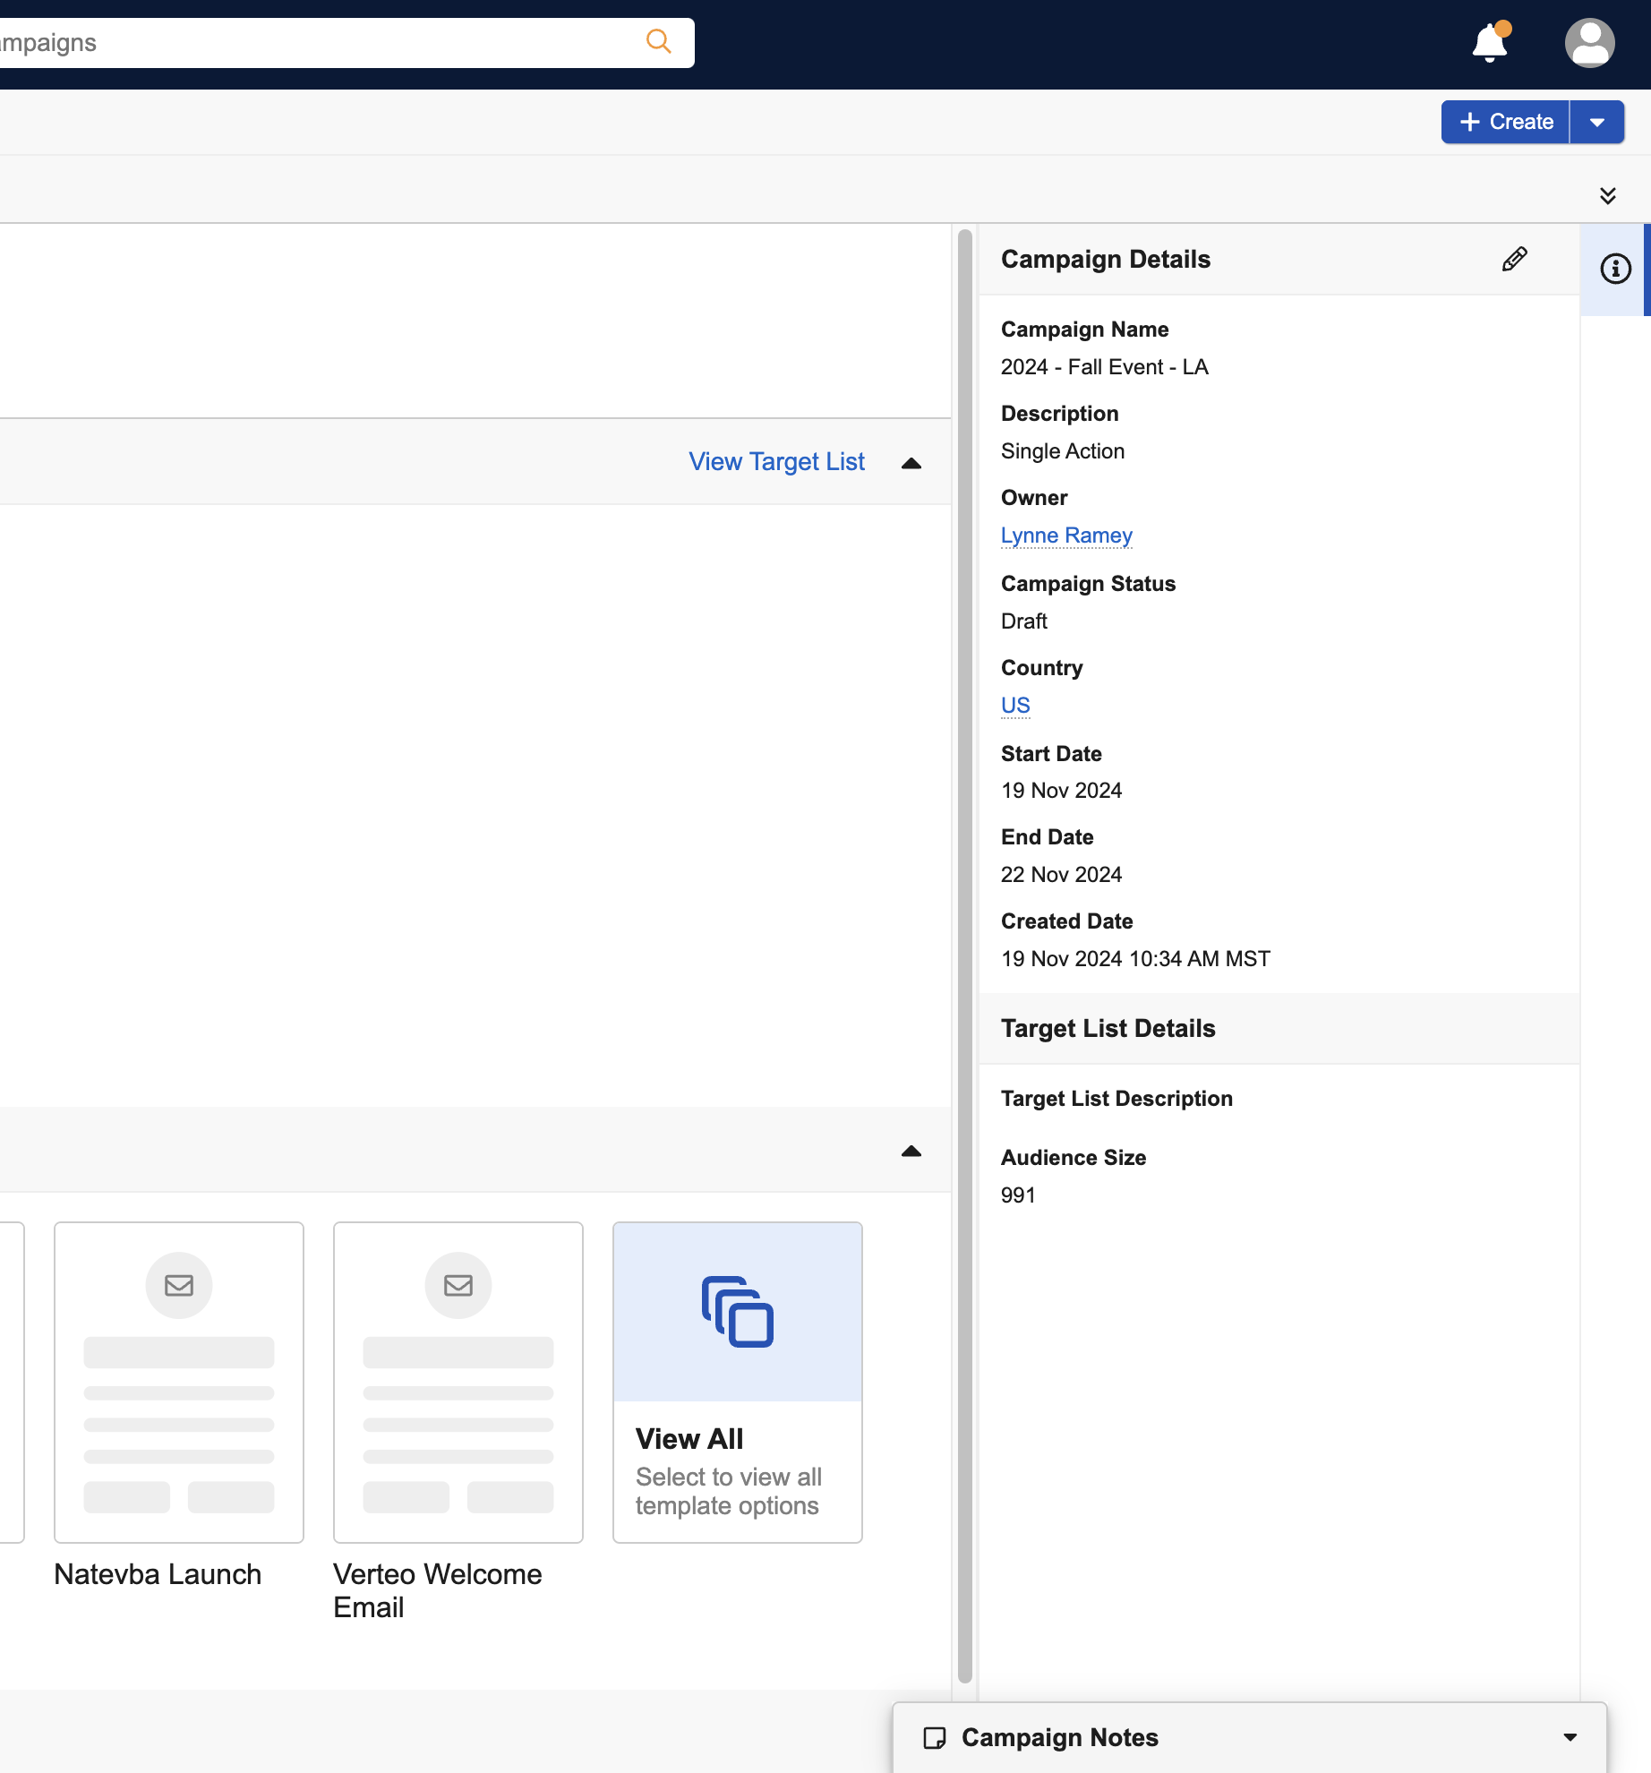This screenshot has width=1651, height=1773.
Task: Click the Natevba Launch email icon
Action: (179, 1285)
